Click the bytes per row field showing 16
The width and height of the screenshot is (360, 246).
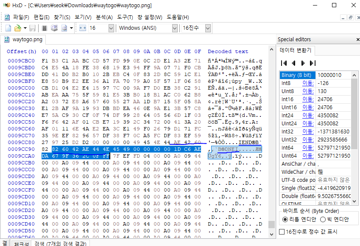pyautogui.click(x=98, y=28)
